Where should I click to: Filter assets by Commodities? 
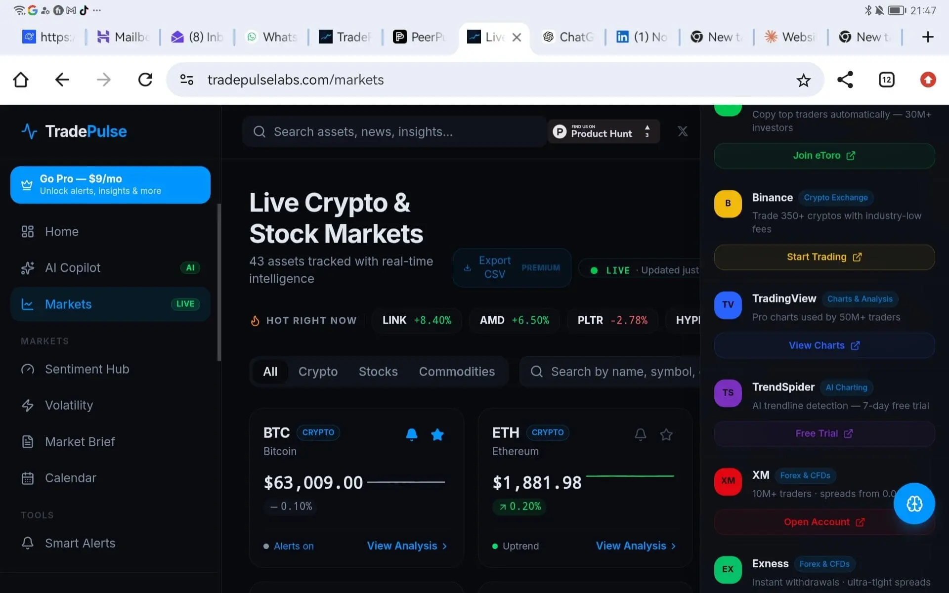[457, 372]
